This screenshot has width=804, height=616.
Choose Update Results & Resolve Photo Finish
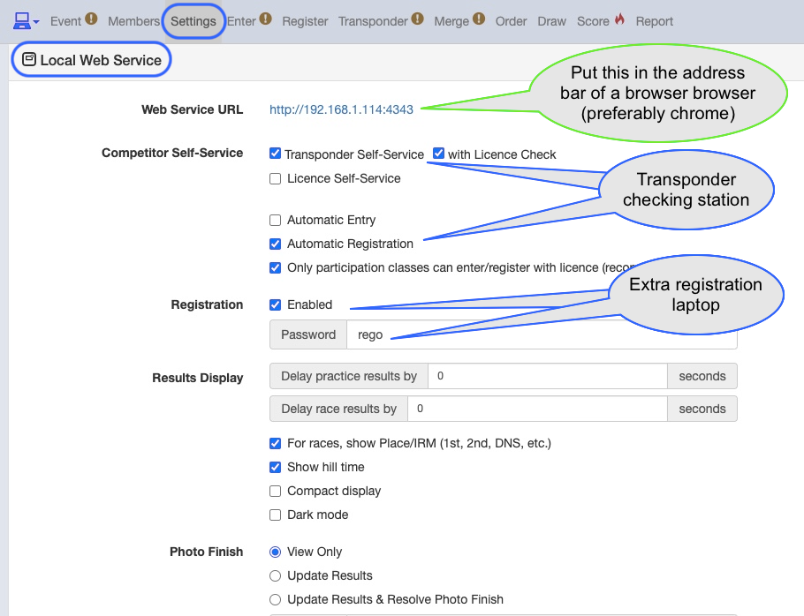tap(276, 599)
